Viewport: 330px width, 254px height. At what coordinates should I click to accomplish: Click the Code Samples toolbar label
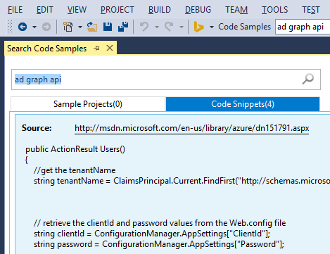pos(244,27)
